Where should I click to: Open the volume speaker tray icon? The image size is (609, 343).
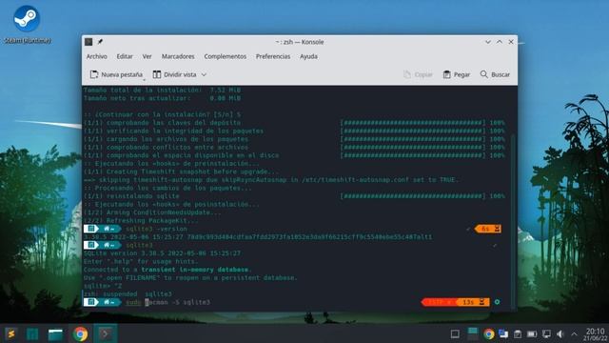click(560, 333)
